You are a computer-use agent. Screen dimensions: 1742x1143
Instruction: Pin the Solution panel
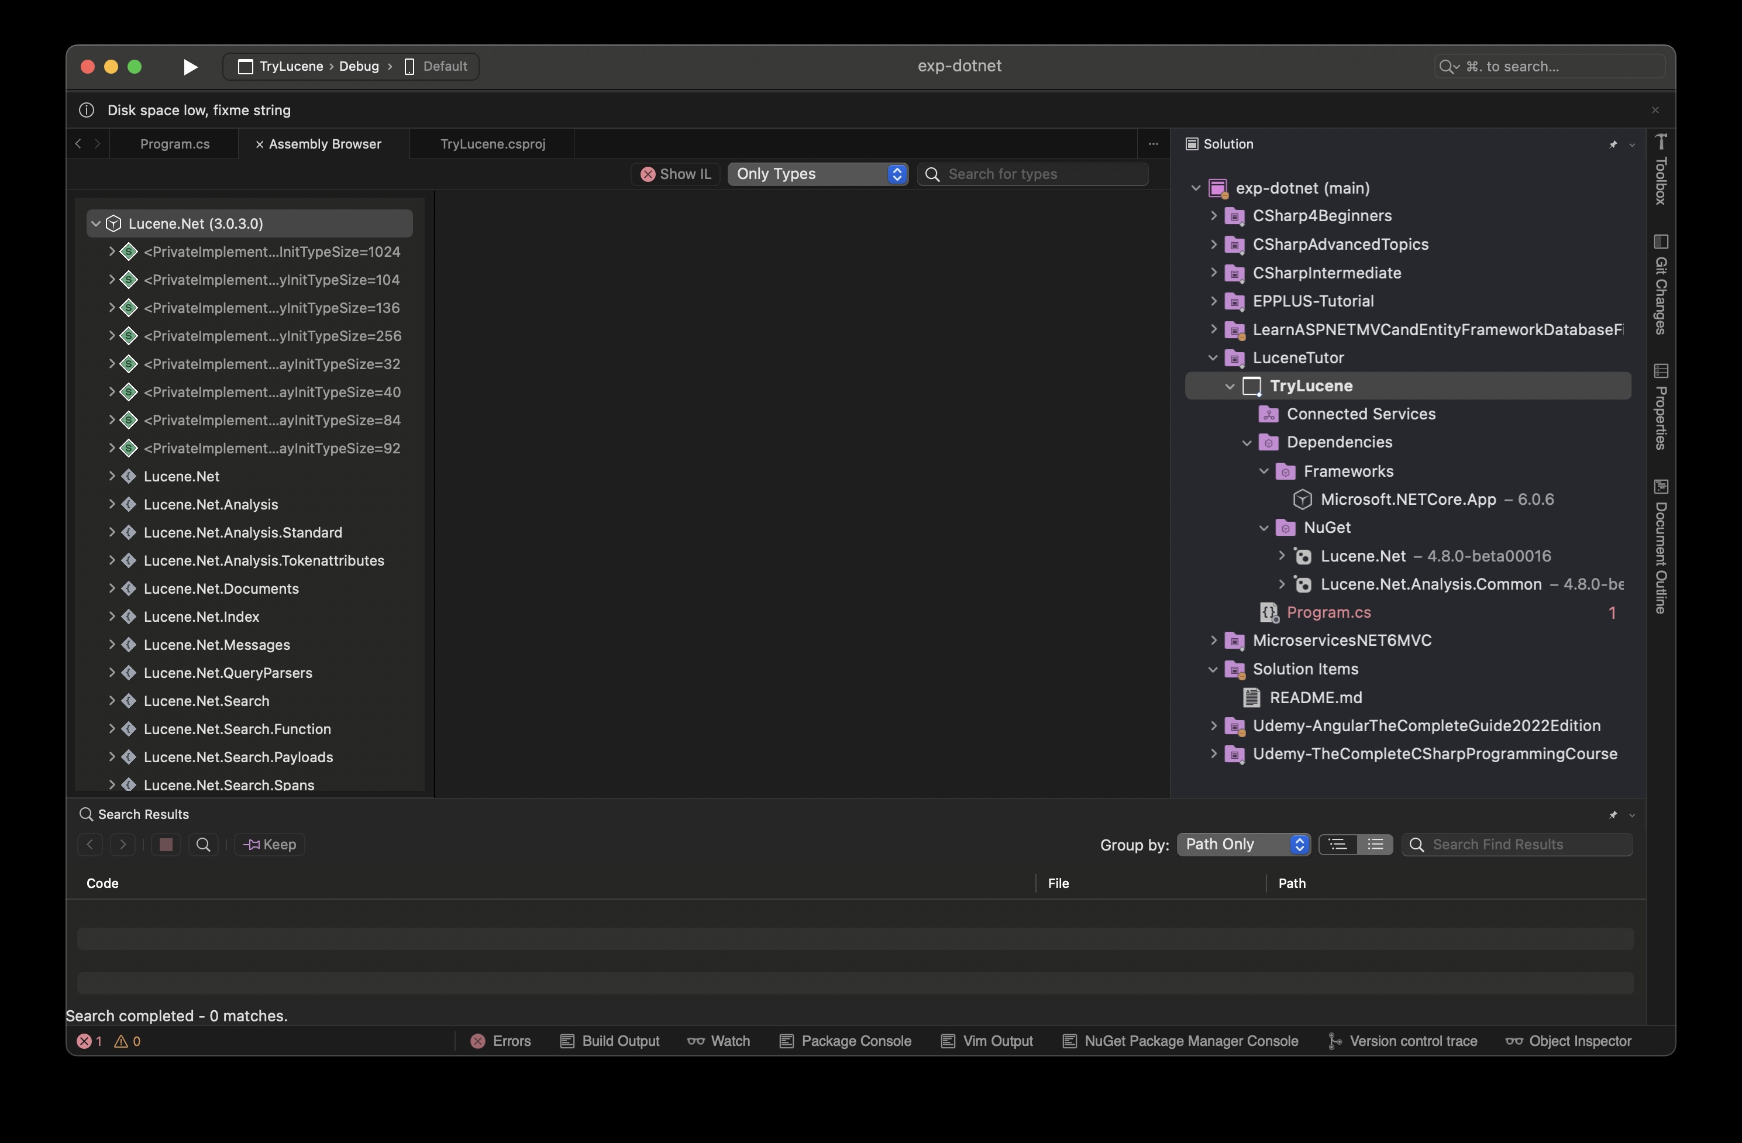pos(1613,144)
